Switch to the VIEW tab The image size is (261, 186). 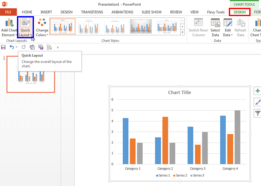tap(194, 12)
